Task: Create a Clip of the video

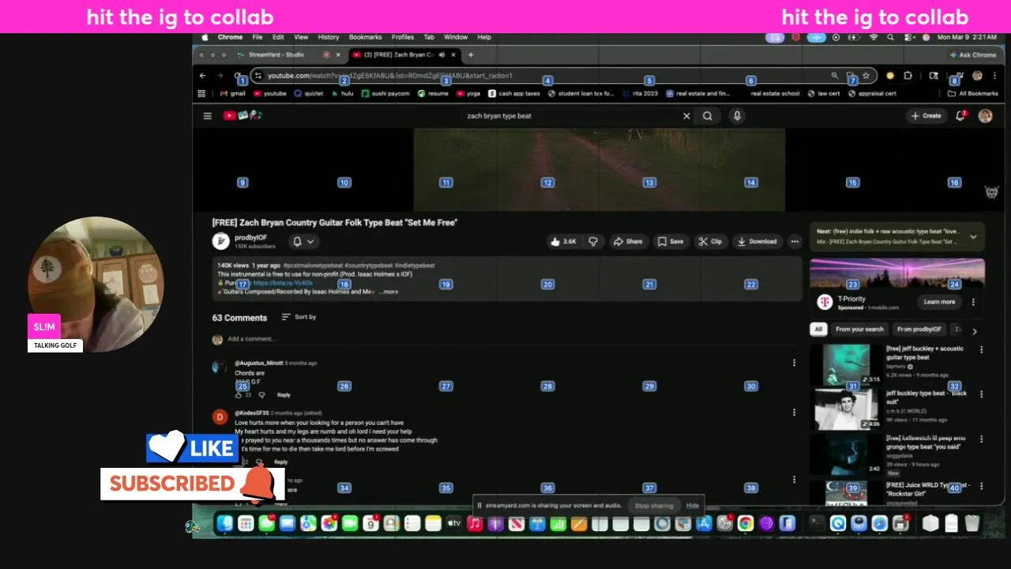Action: coord(710,242)
